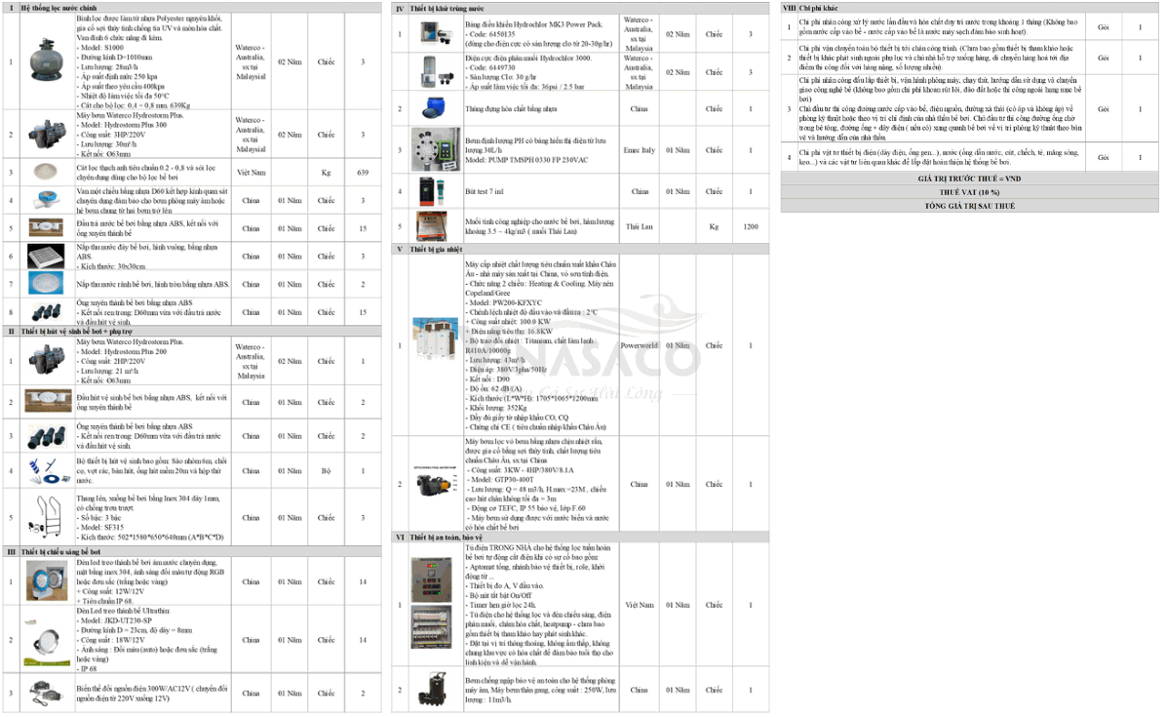Select origin cell "Emec Italy"
Screen dimensions: 1166x717
point(639,150)
